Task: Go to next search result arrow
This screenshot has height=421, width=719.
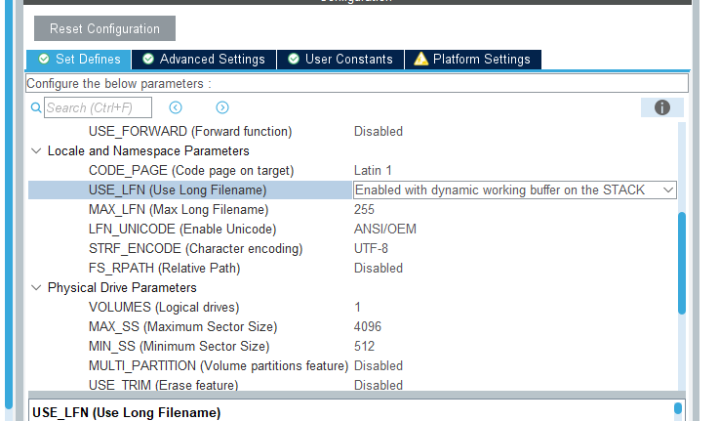Action: click(222, 107)
